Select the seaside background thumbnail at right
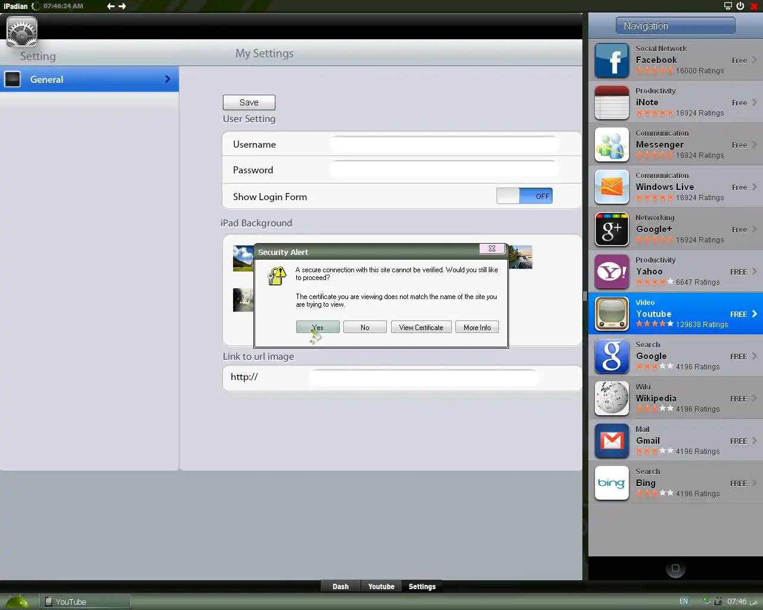Image resolution: width=763 pixels, height=610 pixels. point(520,257)
